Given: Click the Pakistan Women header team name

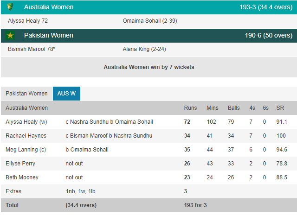Looking at the screenshot, I should 48,36.
